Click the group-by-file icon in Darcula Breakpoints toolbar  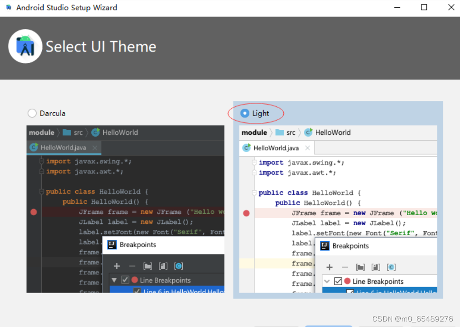click(x=163, y=266)
